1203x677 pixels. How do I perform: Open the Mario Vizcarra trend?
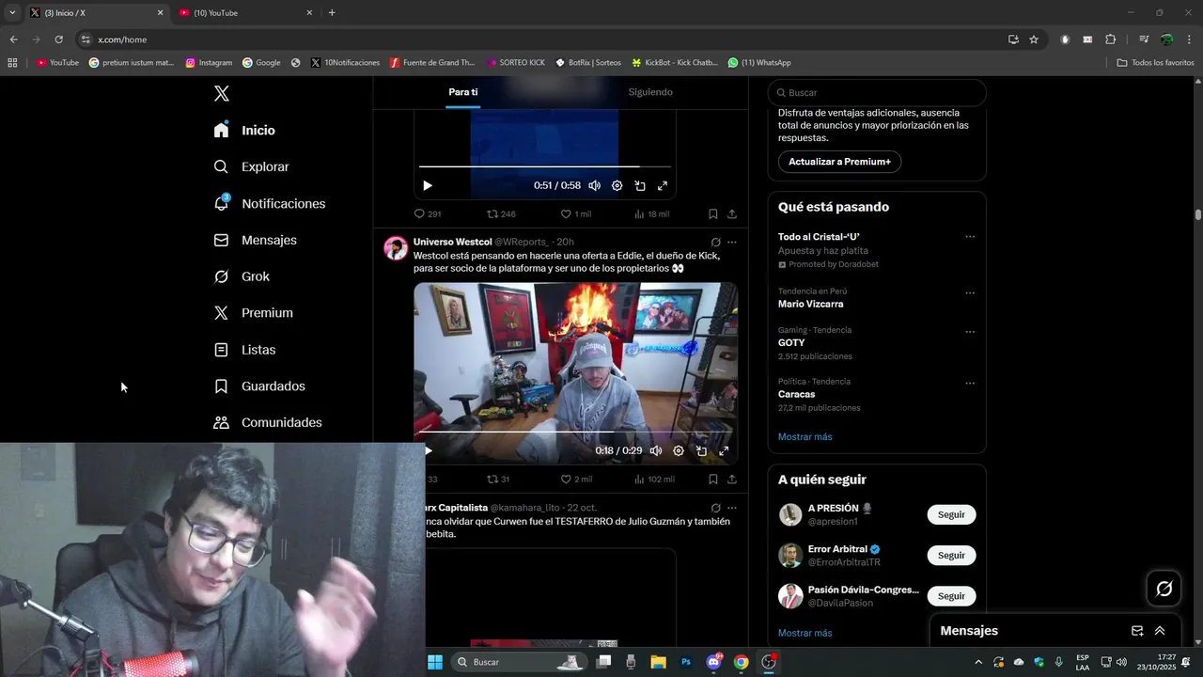pyautogui.click(x=810, y=304)
